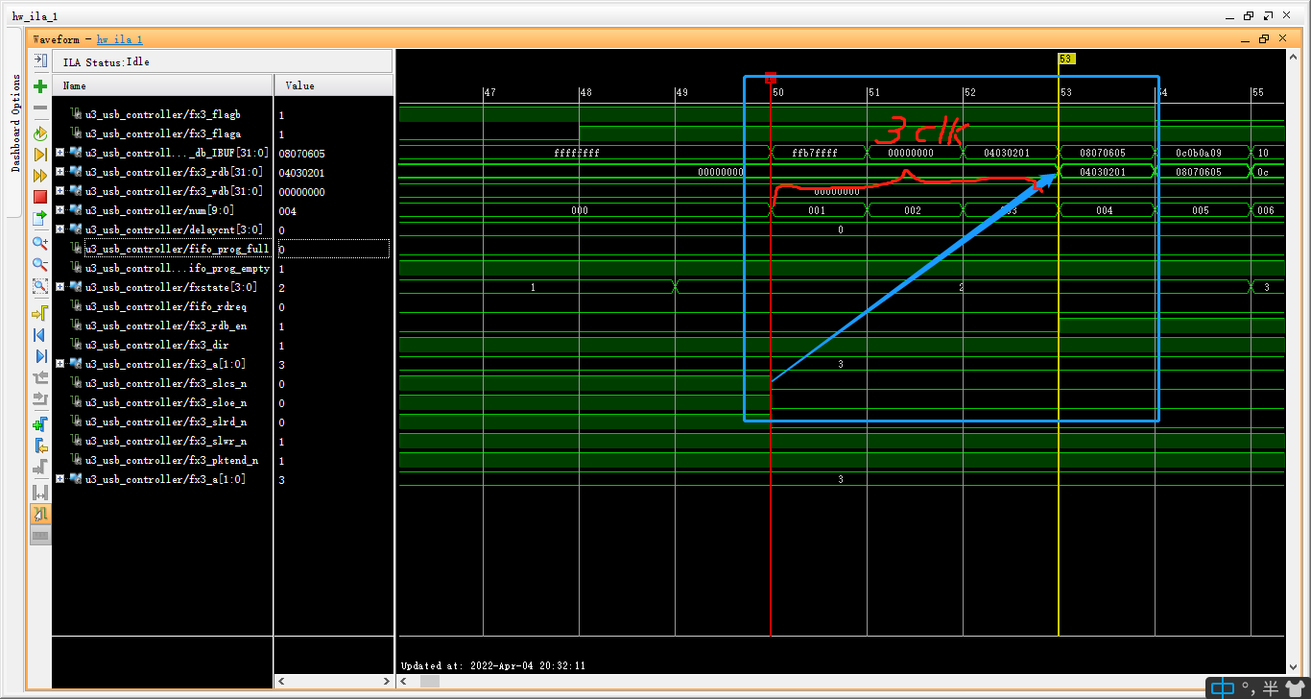The width and height of the screenshot is (1311, 699).
Task: Enable auto re-trigger mode
Action: coord(39,133)
